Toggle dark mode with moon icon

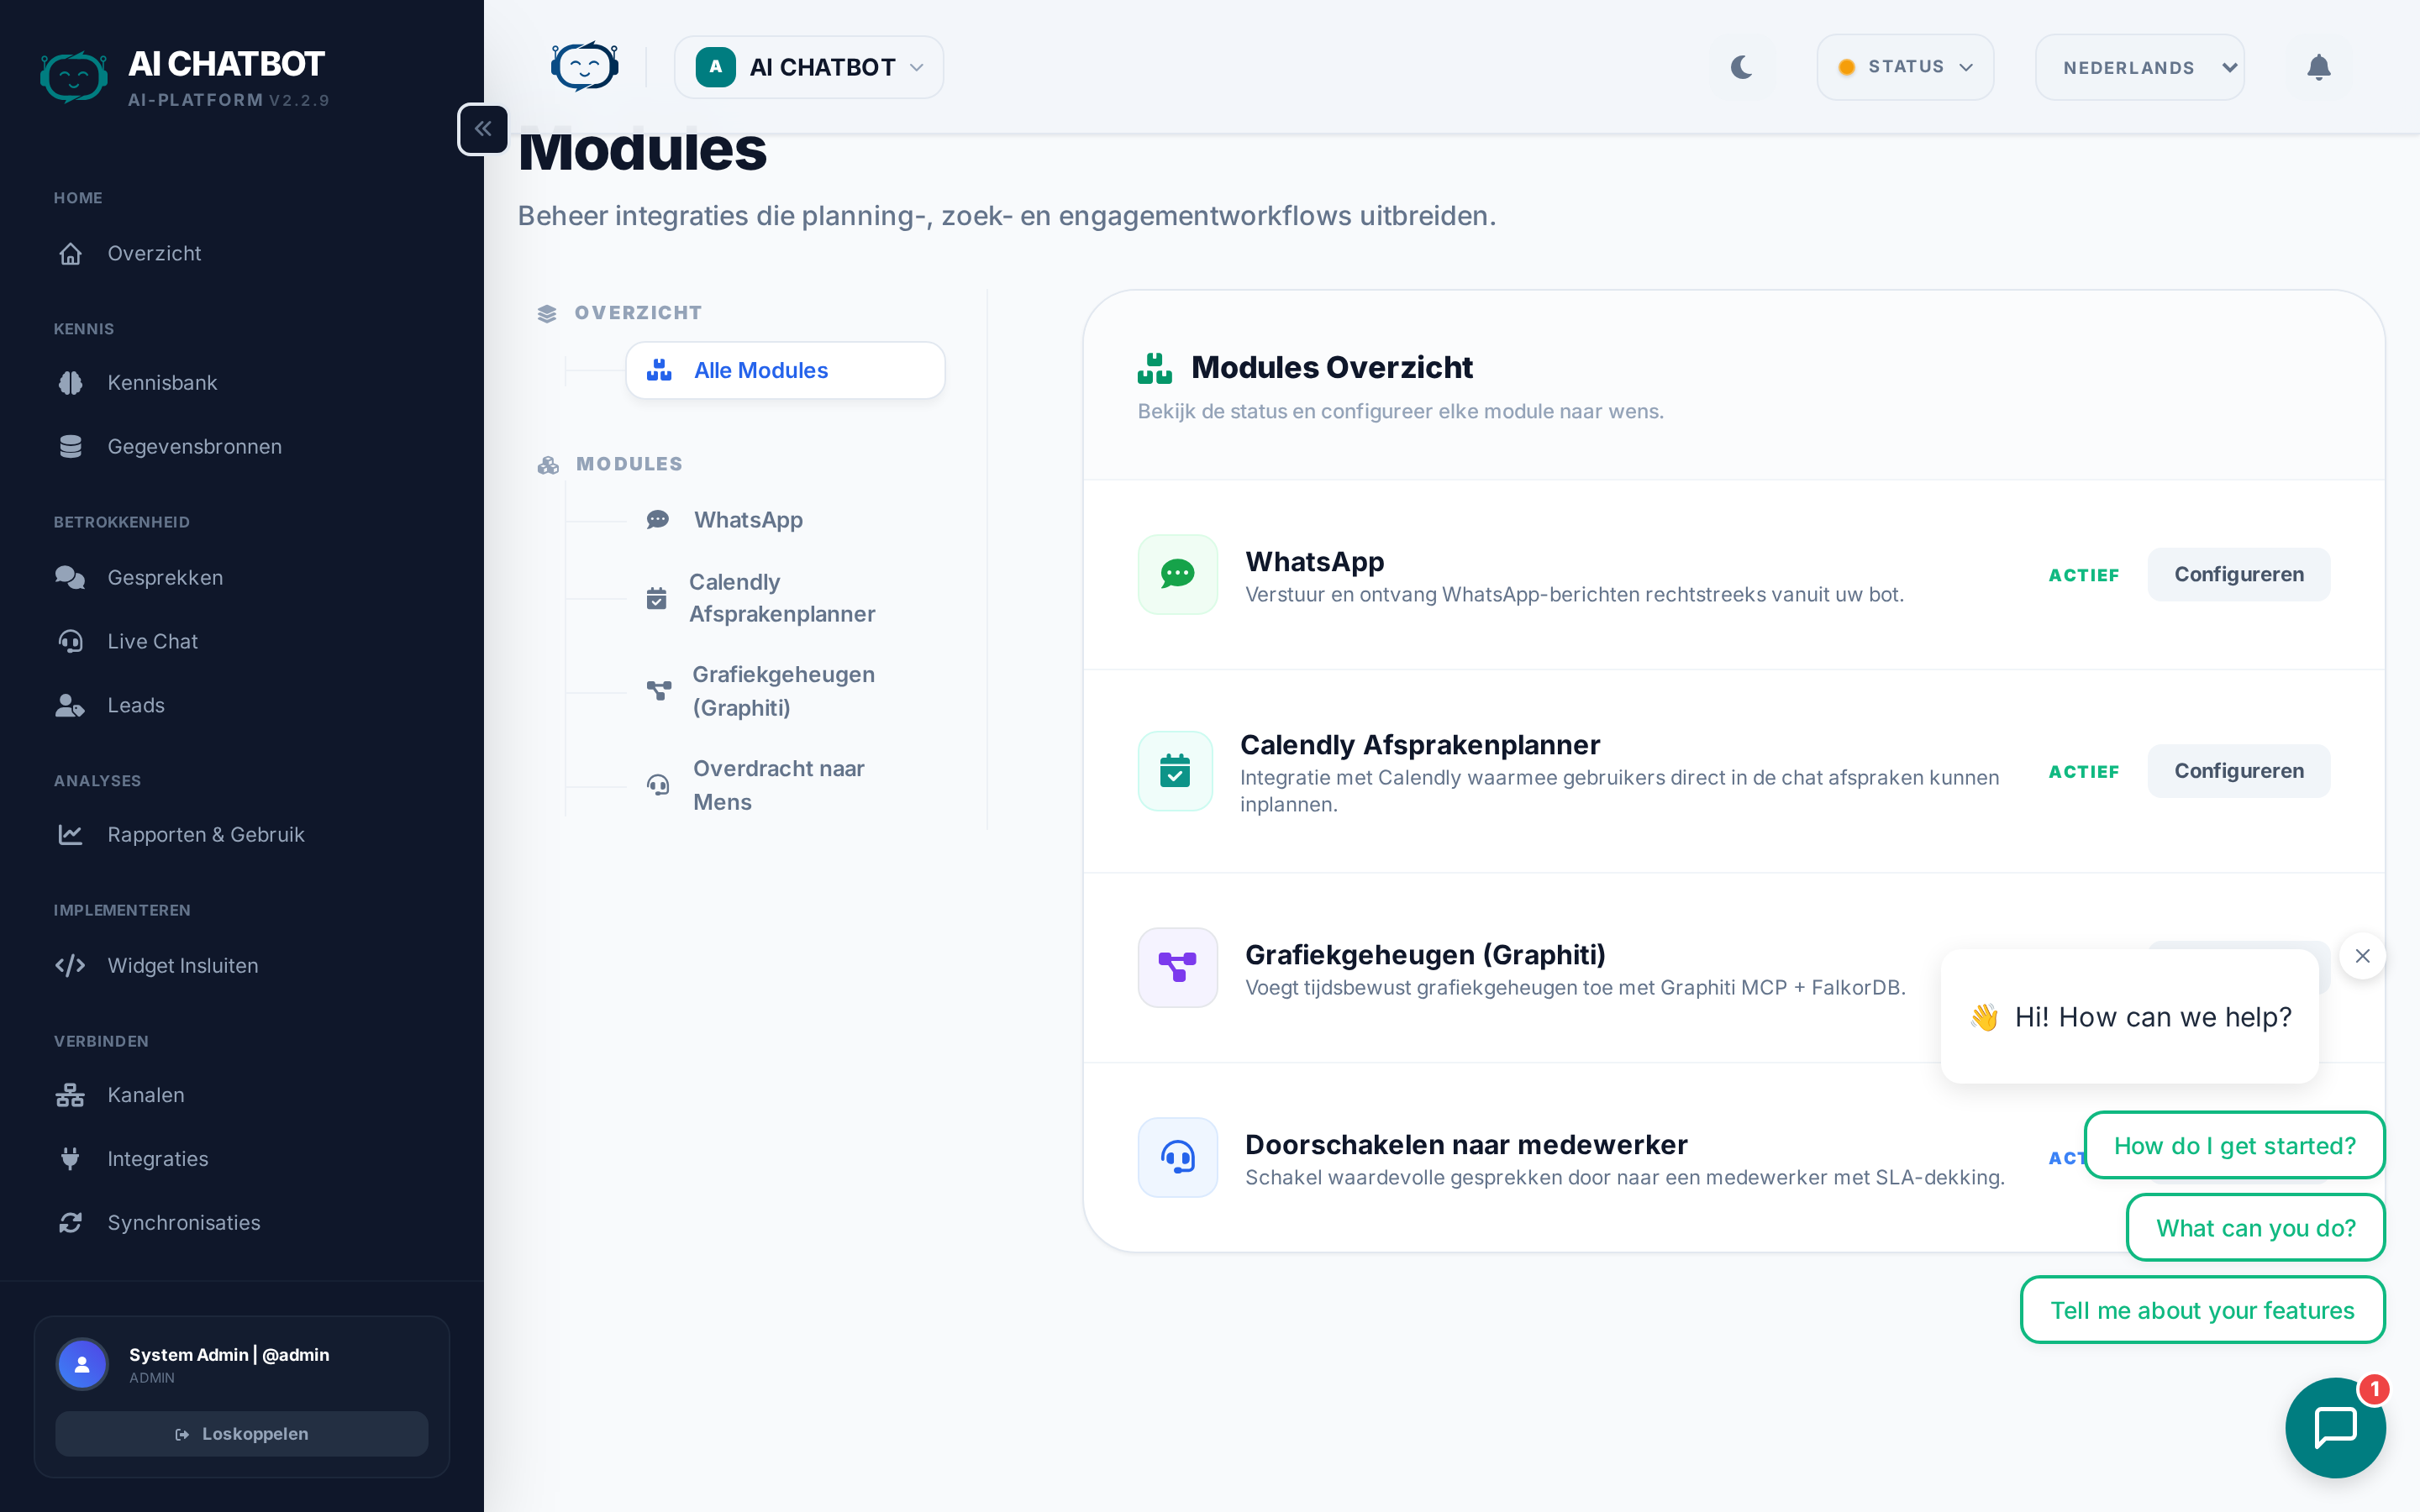[1741, 67]
